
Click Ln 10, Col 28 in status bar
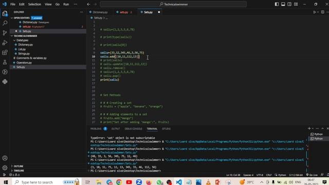coord(233,175)
